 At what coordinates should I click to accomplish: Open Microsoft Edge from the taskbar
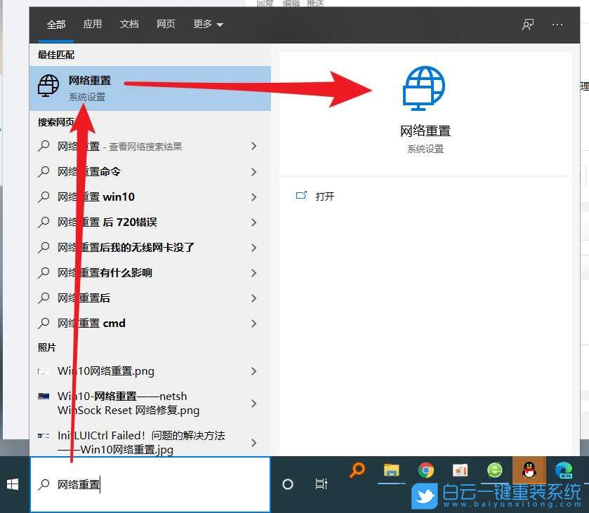(x=563, y=470)
